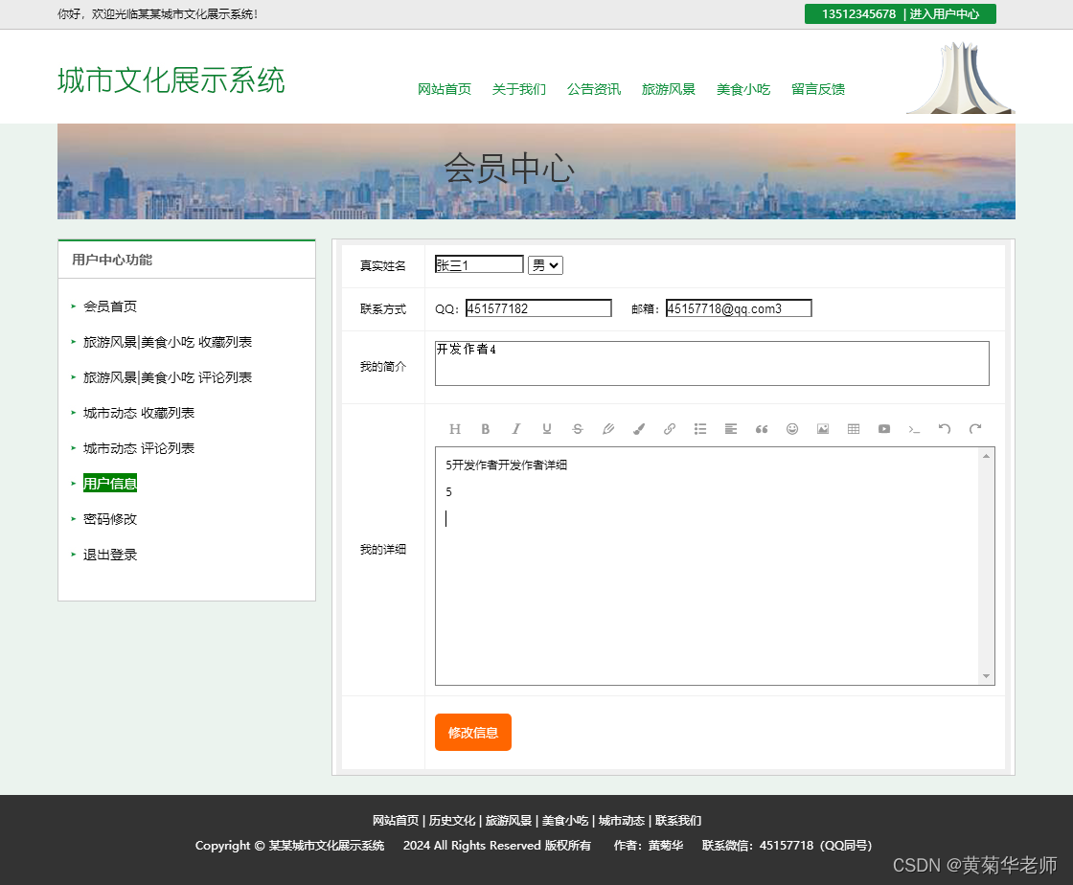Click the footer 历史文化 link
Screen dimensions: 1073x885
tap(451, 821)
